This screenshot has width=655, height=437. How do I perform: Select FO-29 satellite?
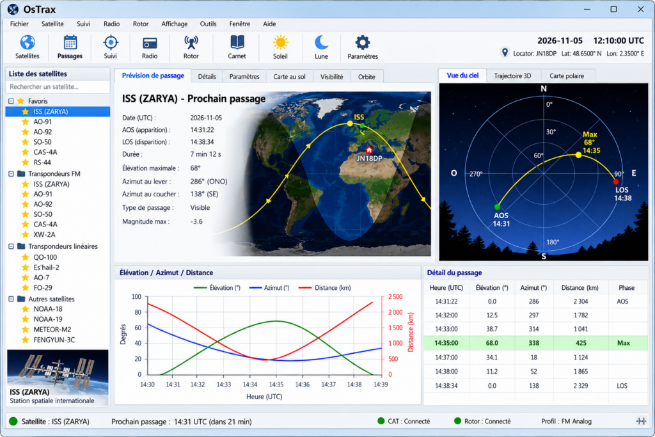43,287
